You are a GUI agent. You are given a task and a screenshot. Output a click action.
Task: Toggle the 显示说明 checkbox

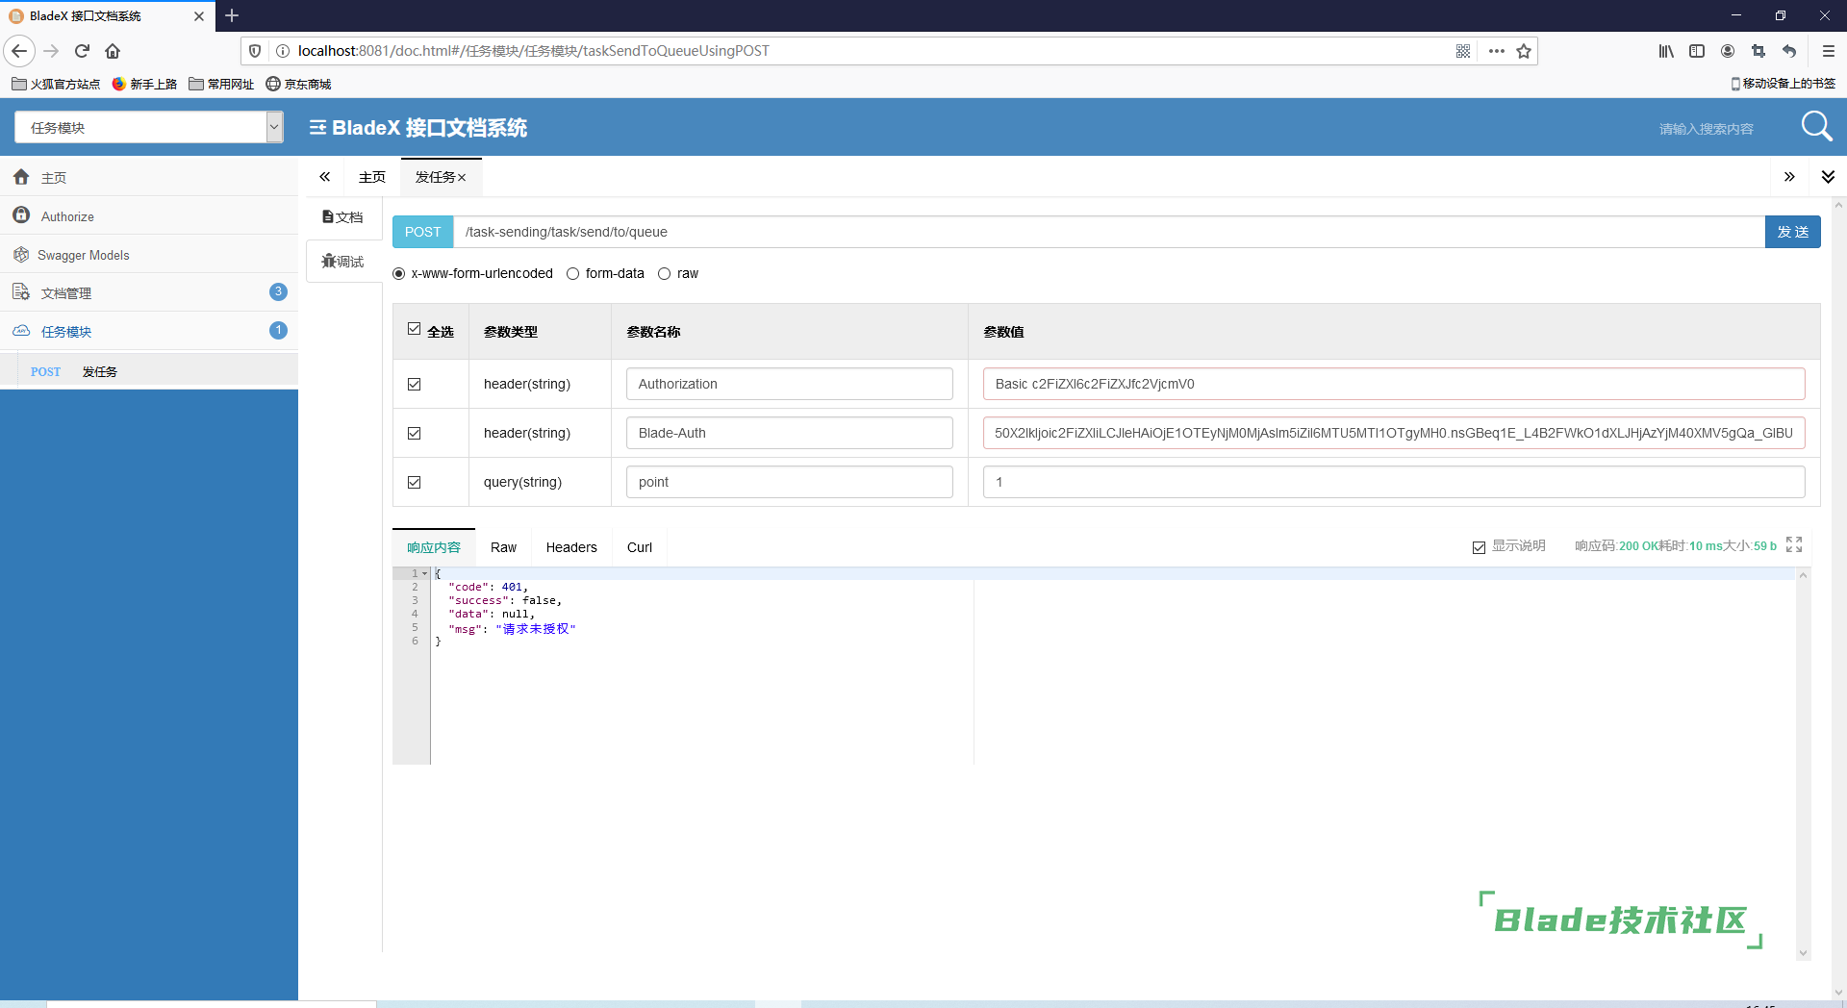[x=1479, y=547]
